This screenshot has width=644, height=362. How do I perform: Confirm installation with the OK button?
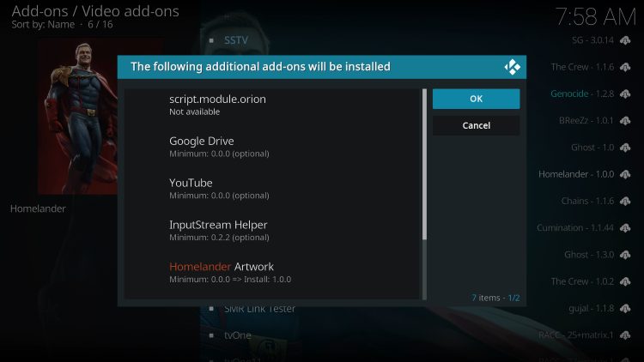476,99
